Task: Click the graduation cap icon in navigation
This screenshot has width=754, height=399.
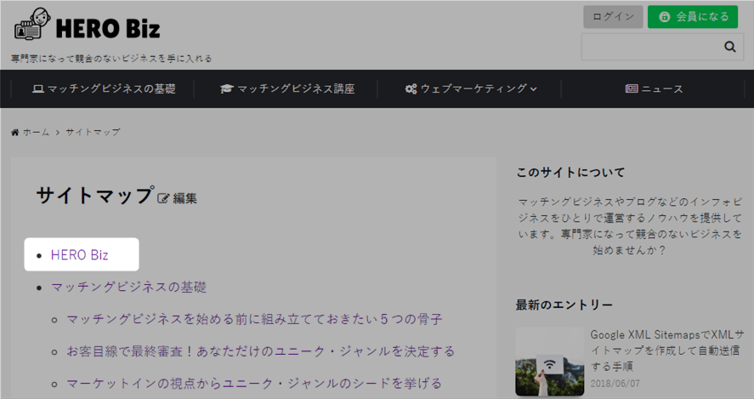Action: click(x=226, y=89)
